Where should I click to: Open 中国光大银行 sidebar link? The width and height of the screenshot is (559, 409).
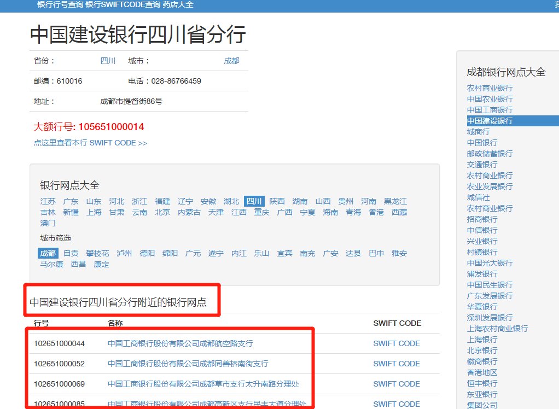click(x=490, y=264)
